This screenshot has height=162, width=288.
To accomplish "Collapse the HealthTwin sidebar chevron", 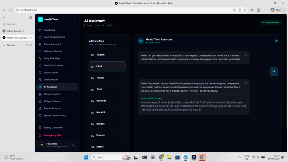I will point(74,20).
